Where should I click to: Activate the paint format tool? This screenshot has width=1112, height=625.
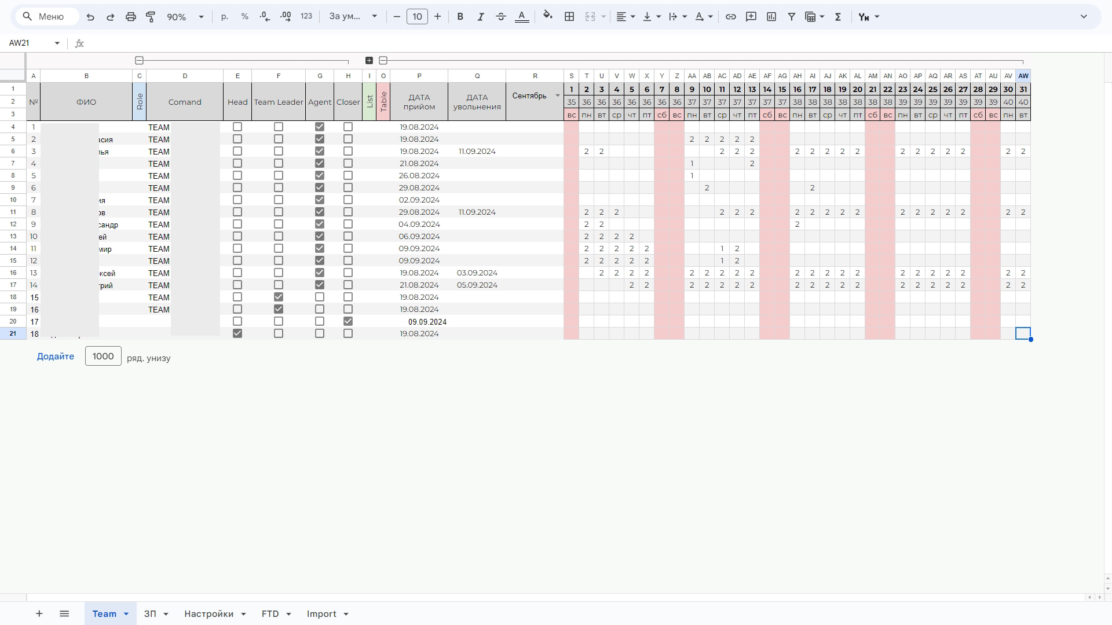coord(151,17)
